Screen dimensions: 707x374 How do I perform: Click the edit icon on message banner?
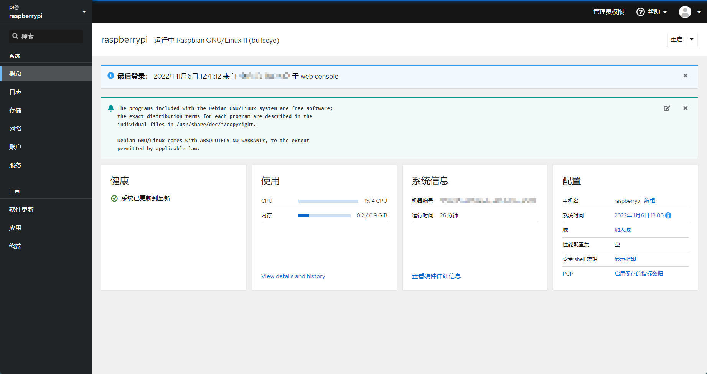(x=667, y=108)
